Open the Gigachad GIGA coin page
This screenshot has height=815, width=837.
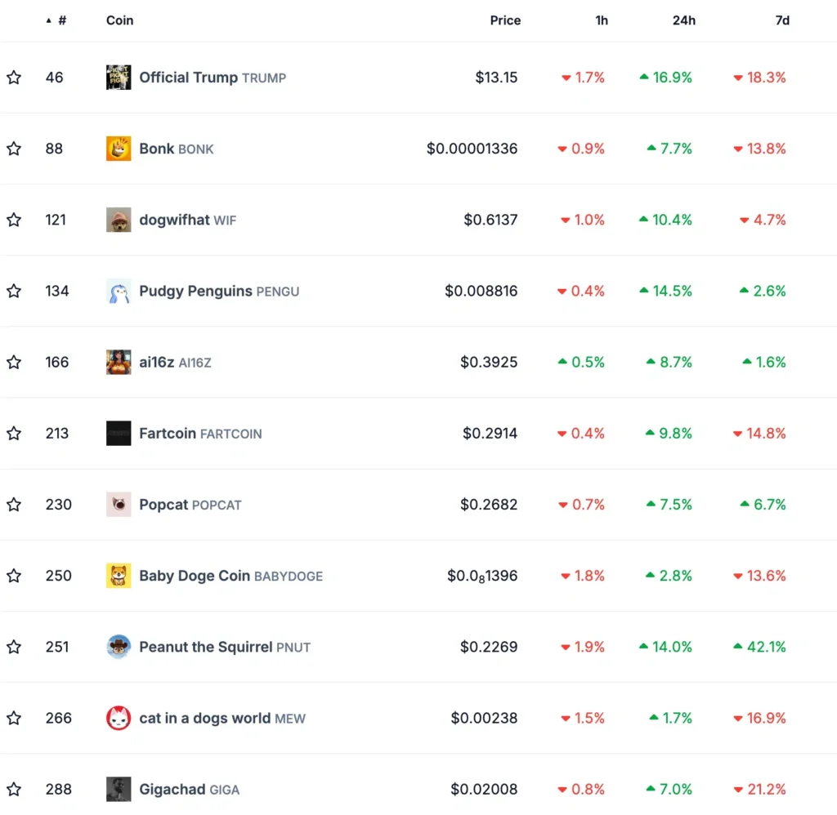tap(189, 789)
